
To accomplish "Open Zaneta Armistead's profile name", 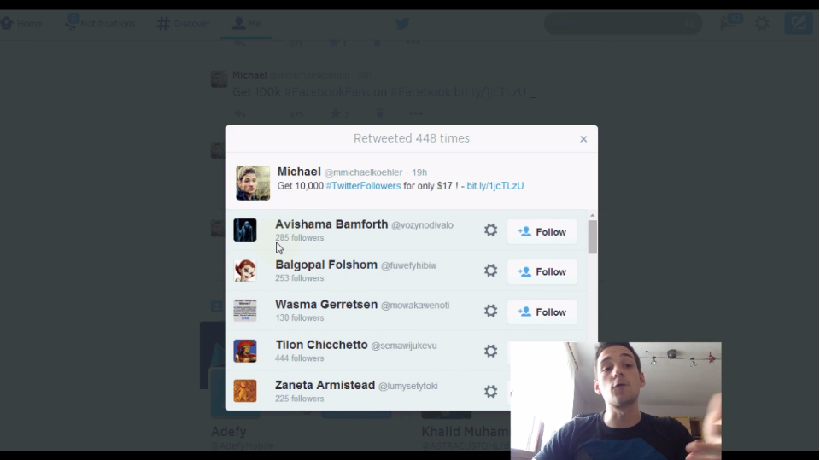I will click(325, 385).
